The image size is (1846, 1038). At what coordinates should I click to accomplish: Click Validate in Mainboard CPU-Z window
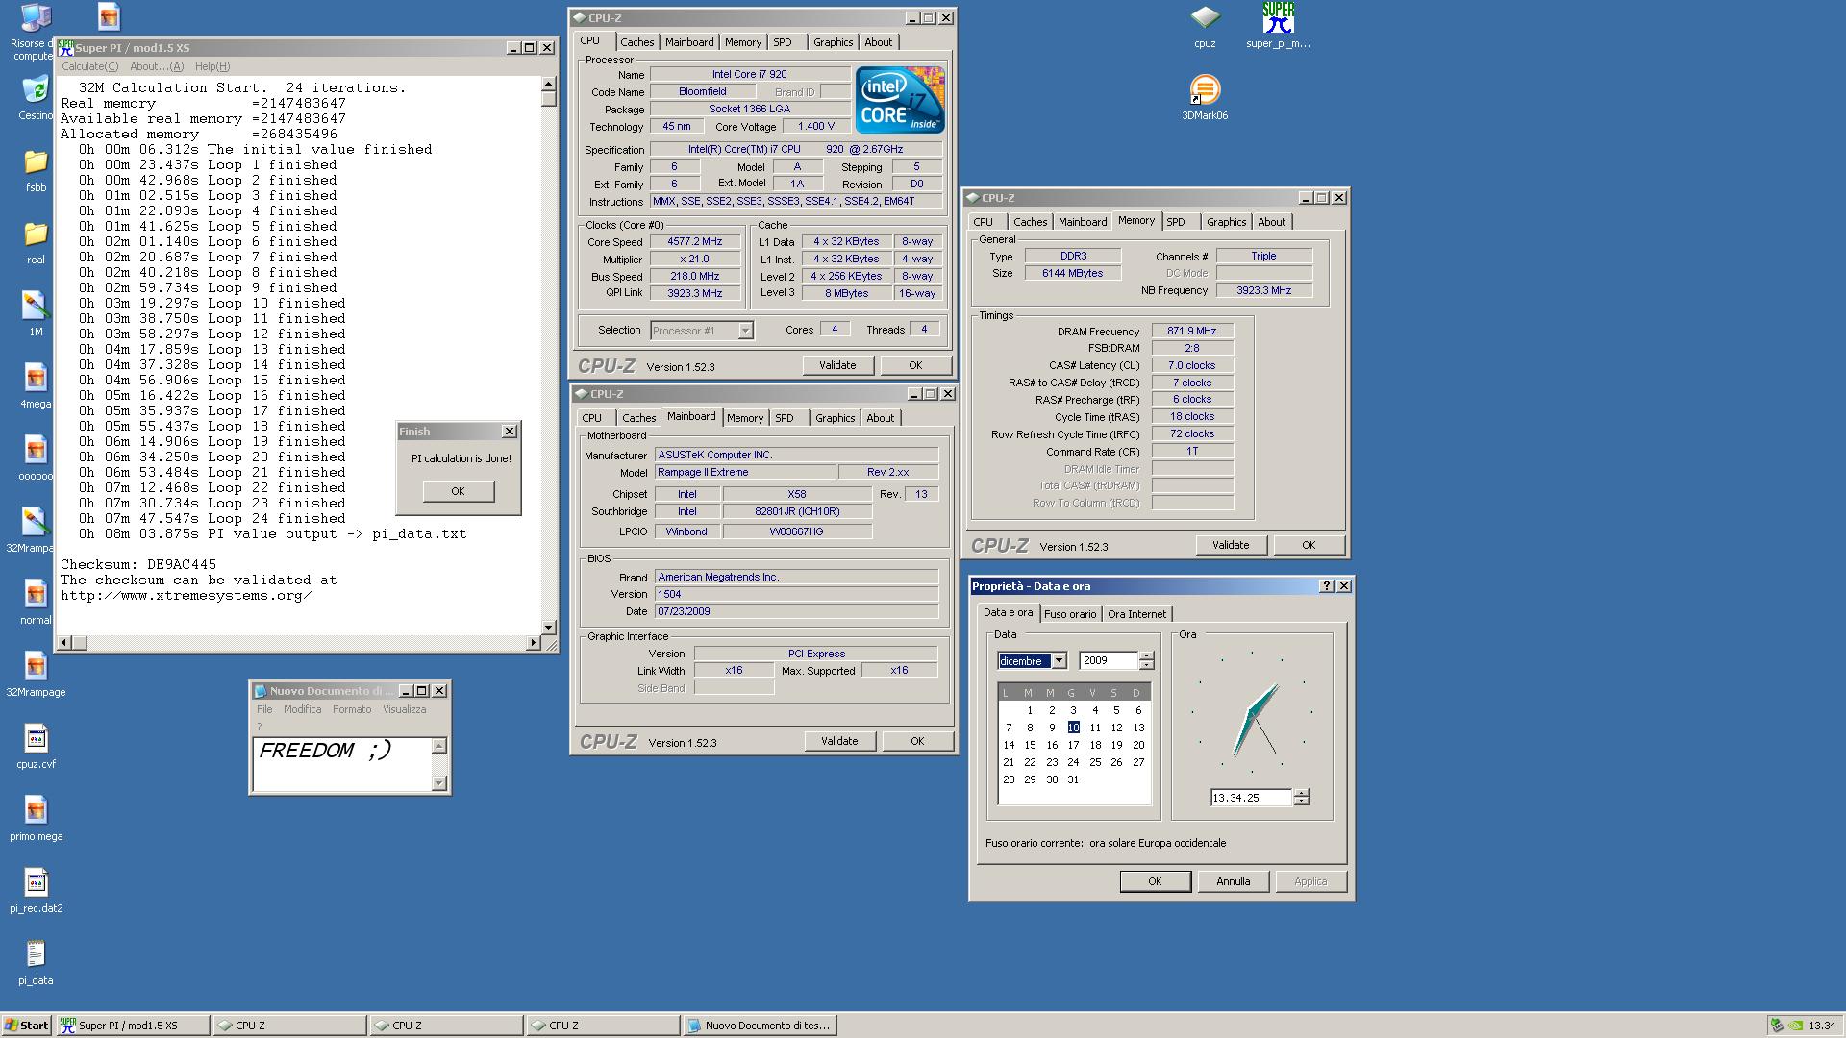[839, 741]
